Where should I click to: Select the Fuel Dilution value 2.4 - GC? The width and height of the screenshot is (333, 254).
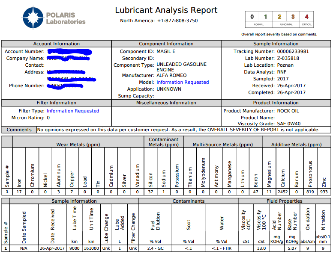(x=155, y=248)
